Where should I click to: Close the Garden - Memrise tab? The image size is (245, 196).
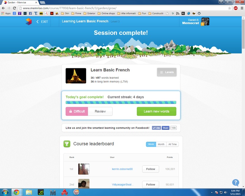[x=36, y=2]
